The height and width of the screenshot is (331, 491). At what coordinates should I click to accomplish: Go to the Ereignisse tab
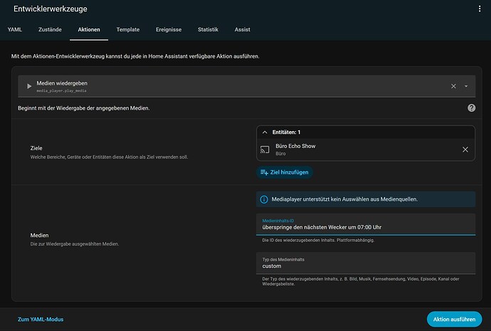pos(169,29)
